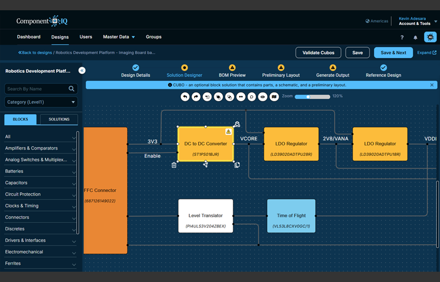Viewport: 440px width, 282px height.
Task: Dismiss the CUBO info banner
Action: 432,85
